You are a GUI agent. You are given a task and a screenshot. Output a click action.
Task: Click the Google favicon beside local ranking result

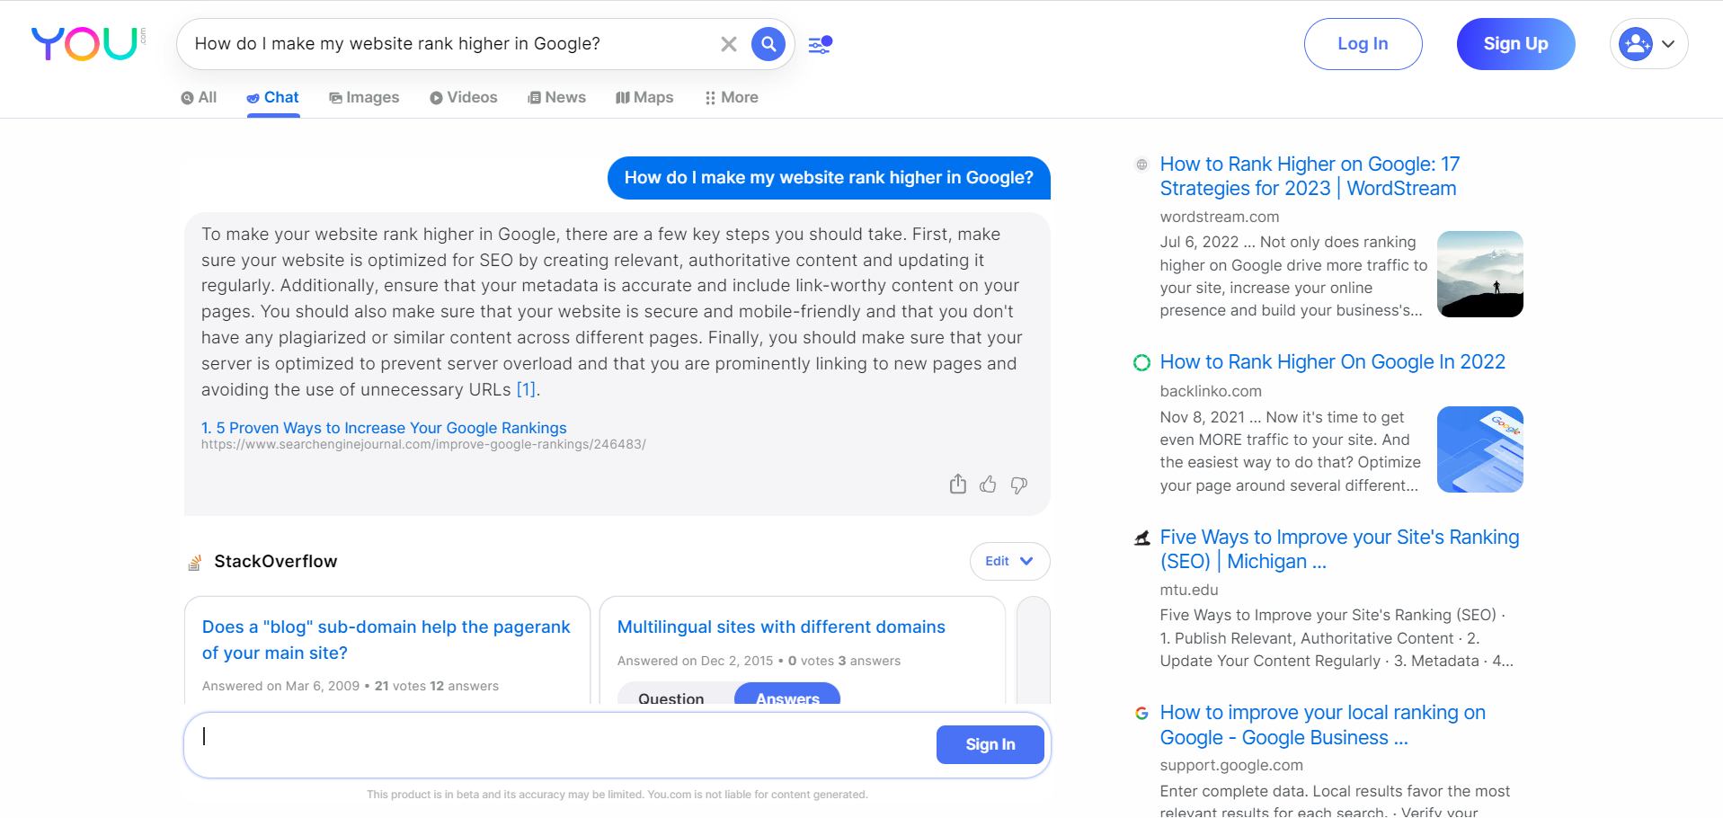tap(1141, 713)
